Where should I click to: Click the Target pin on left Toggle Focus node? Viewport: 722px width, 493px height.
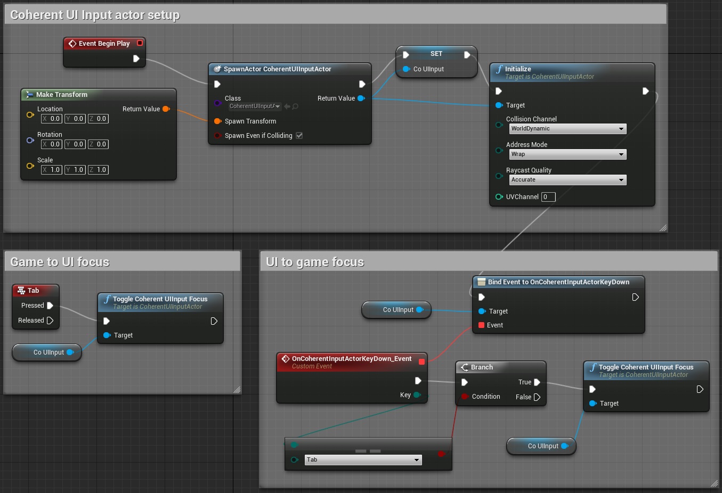(x=107, y=335)
